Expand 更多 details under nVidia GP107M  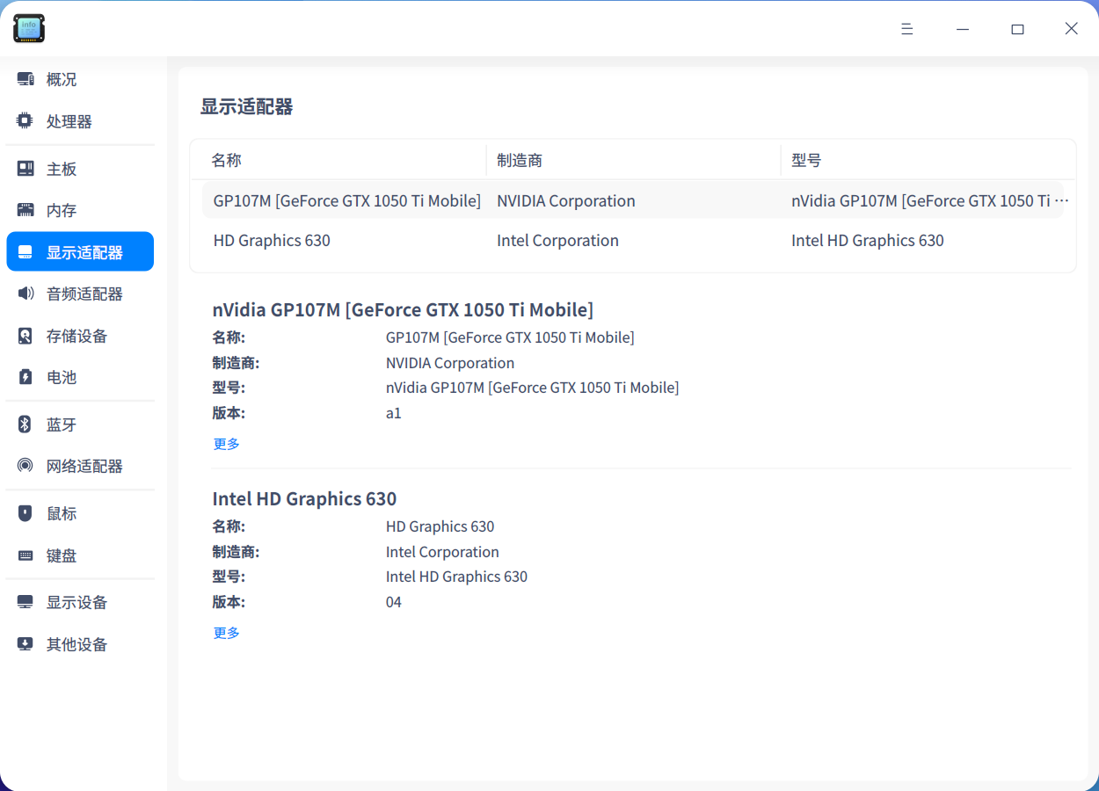click(x=226, y=443)
